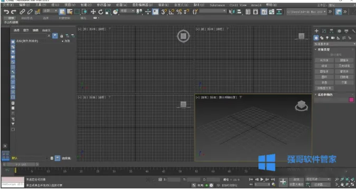Activate the Select and Rotate tool
Screen dimensions: 356x190
[101, 12]
